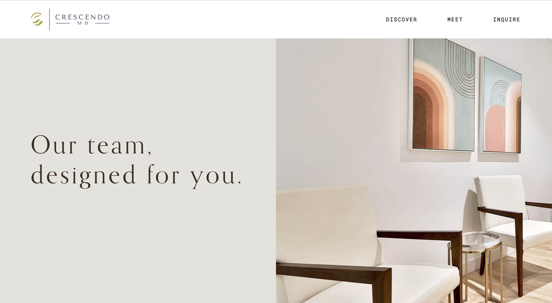Image resolution: width=552 pixels, height=303 pixels.
Task: Click the CRESCENDO wordmark in the header
Action: (x=82, y=17)
